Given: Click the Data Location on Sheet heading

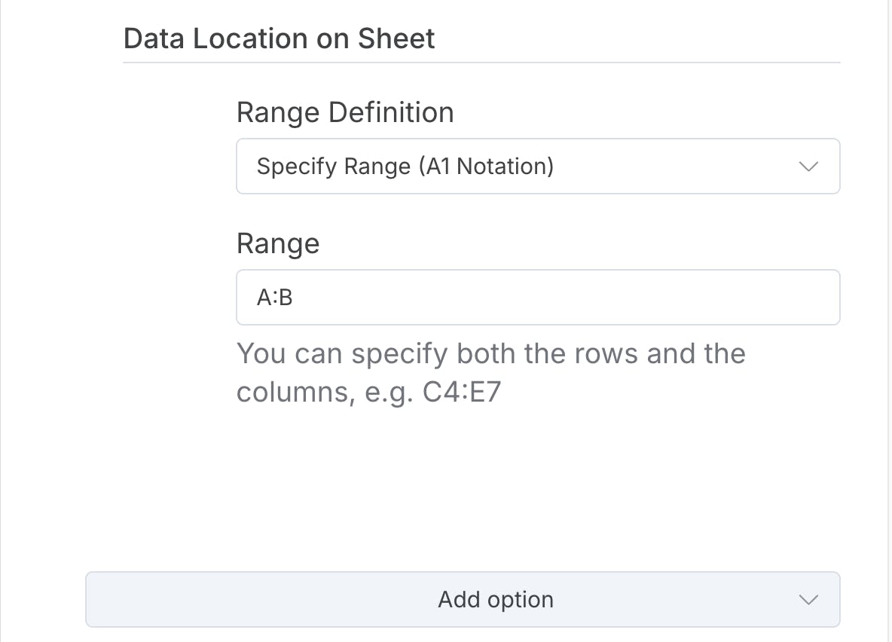Looking at the screenshot, I should click(x=279, y=38).
